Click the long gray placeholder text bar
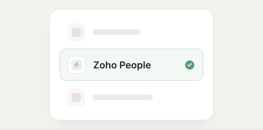This screenshot has height=130, width=263. [x=123, y=97]
